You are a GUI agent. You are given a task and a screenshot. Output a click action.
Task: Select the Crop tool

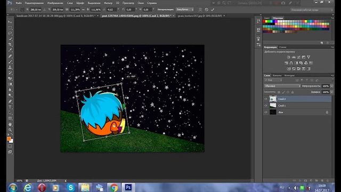pyautogui.click(x=10, y=45)
